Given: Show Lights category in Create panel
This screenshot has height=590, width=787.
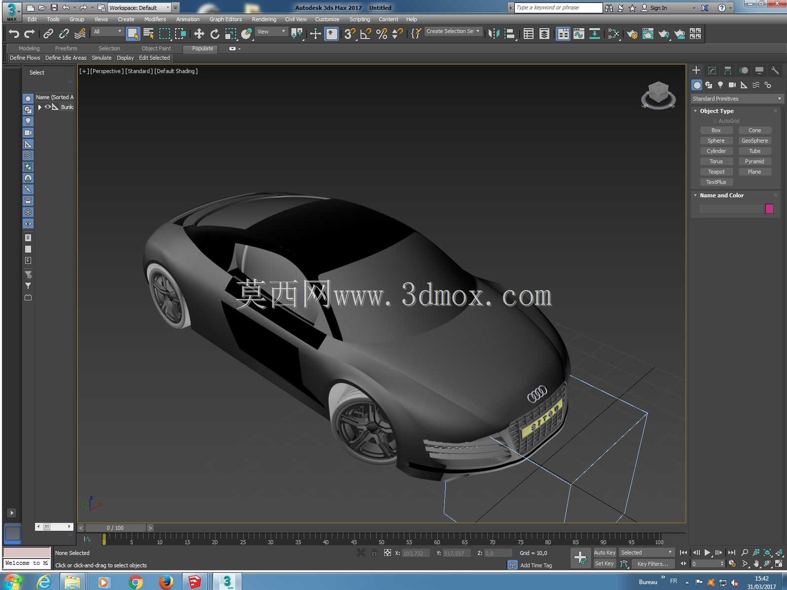Looking at the screenshot, I should pos(720,85).
